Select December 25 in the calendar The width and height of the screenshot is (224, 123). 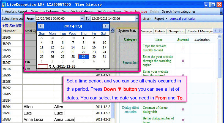(x=42, y=57)
